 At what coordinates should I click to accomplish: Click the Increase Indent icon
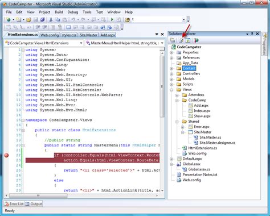coord(44,27)
